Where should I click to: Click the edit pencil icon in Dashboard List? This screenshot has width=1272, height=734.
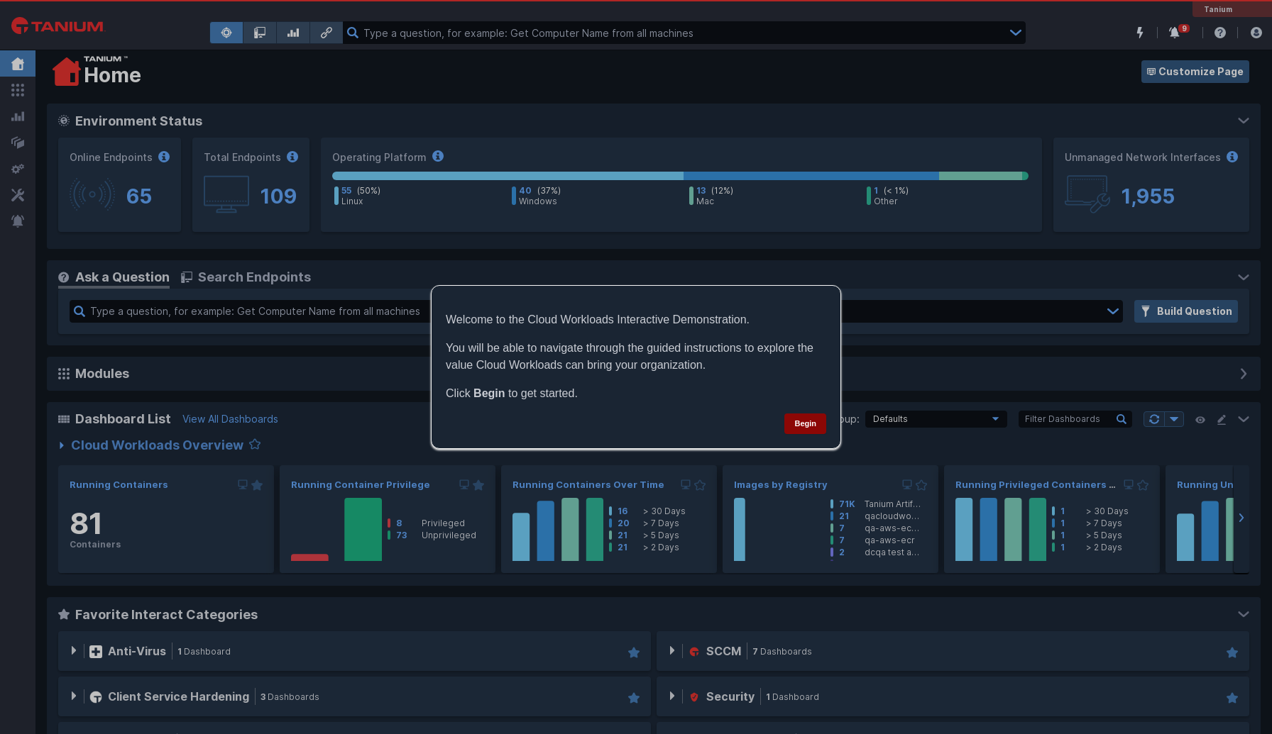click(1222, 420)
